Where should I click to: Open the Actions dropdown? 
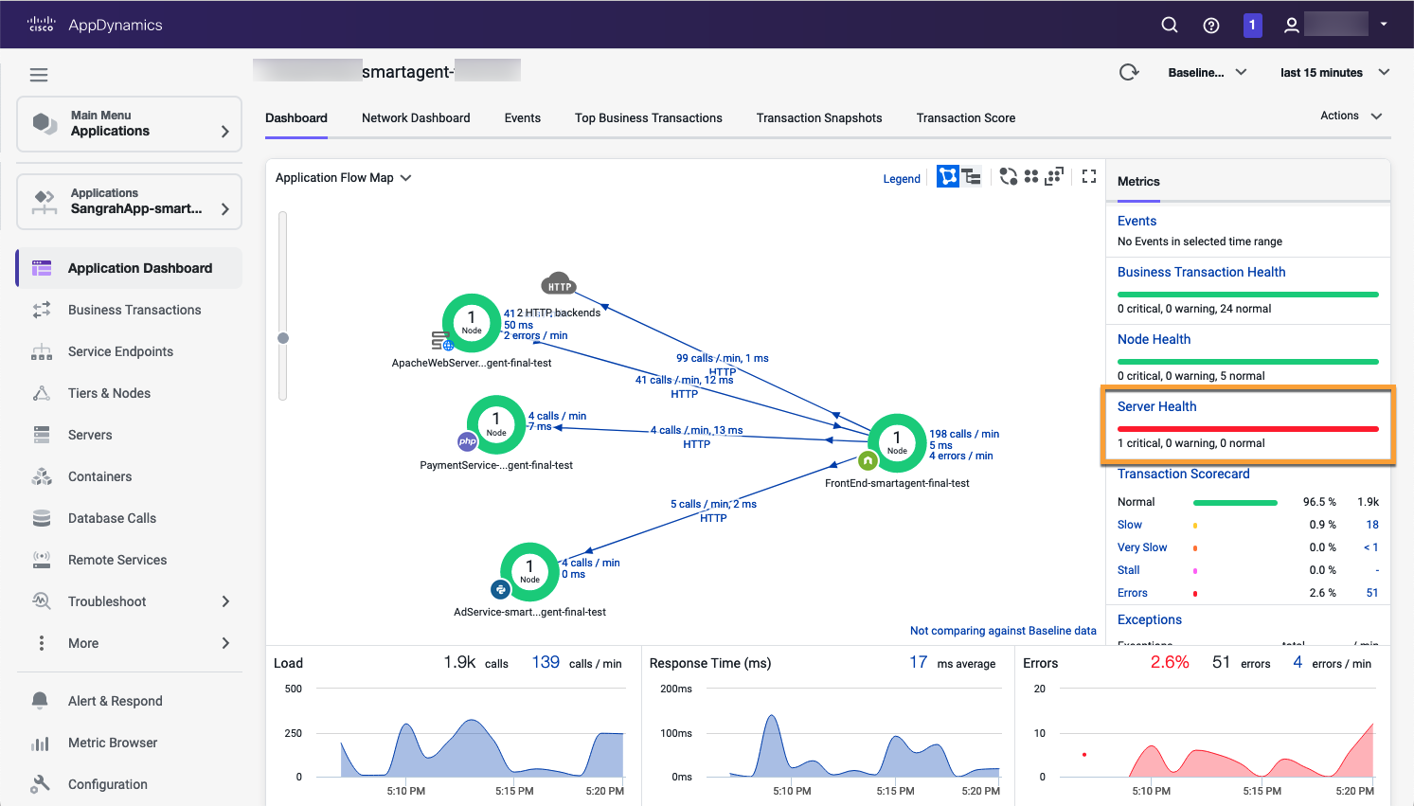point(1351,116)
